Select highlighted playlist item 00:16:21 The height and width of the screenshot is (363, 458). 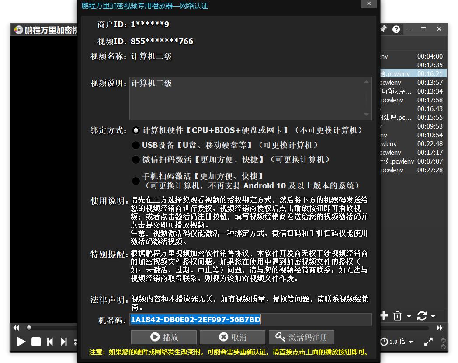[413, 73]
